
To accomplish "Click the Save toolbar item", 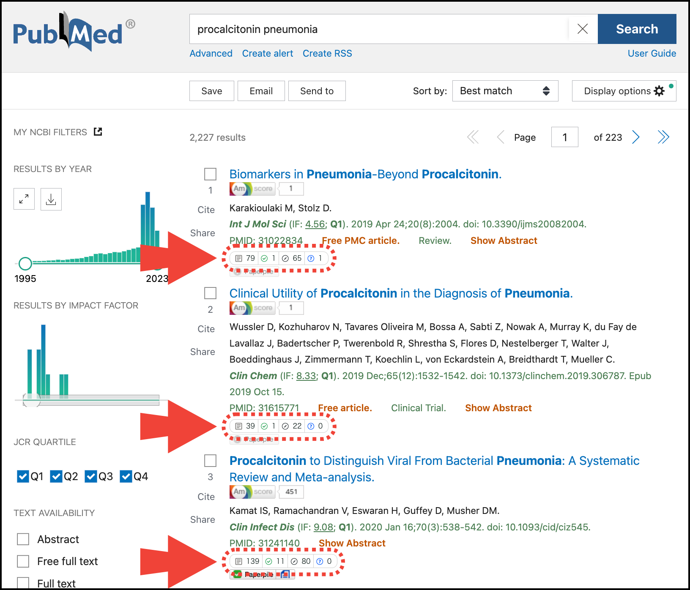I will [x=211, y=91].
